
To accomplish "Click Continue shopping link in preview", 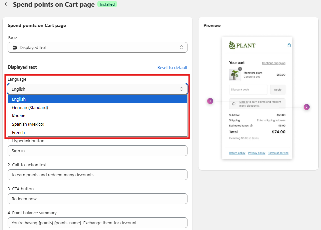I will pyautogui.click(x=273, y=63).
